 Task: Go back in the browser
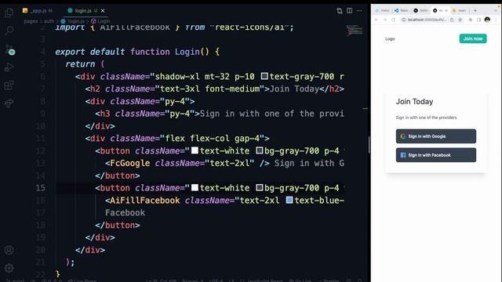pos(376,20)
